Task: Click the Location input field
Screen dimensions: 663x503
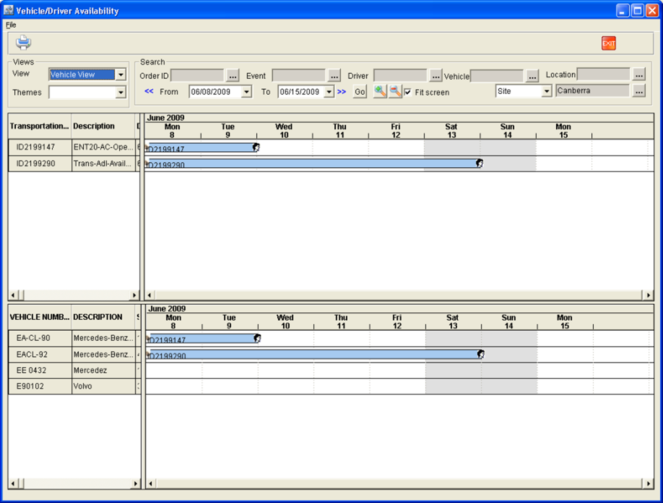Action: (x=604, y=74)
